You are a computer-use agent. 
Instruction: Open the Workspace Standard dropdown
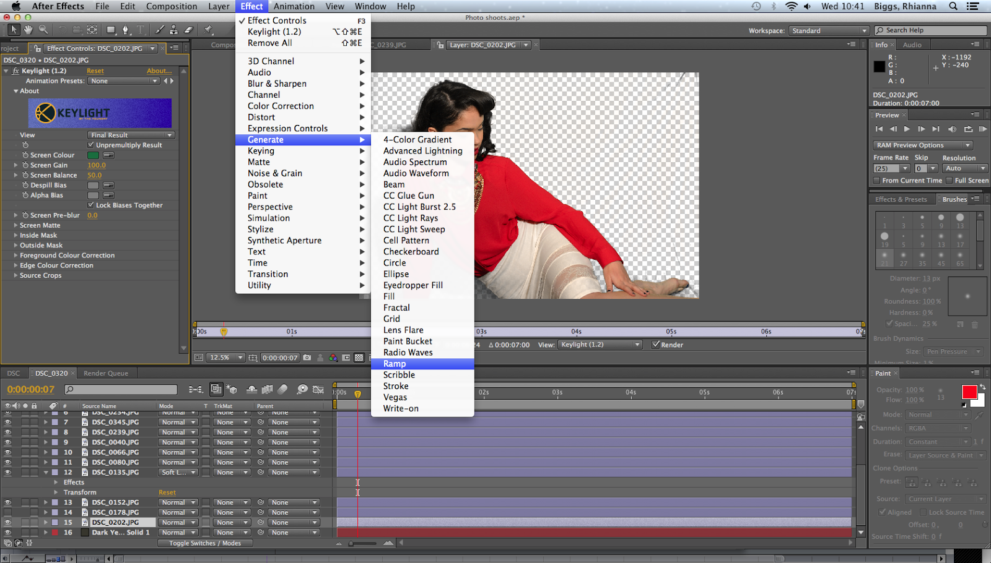(x=829, y=30)
